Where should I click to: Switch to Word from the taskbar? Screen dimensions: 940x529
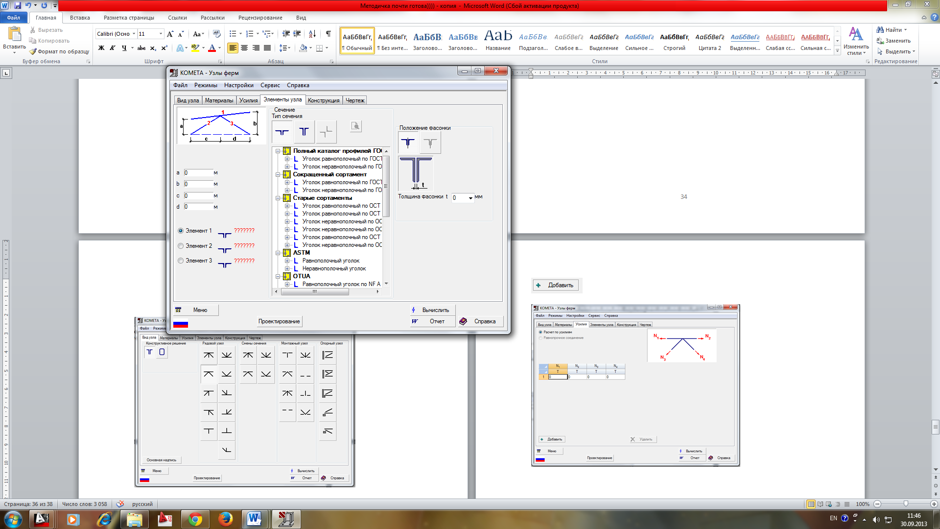click(x=254, y=519)
